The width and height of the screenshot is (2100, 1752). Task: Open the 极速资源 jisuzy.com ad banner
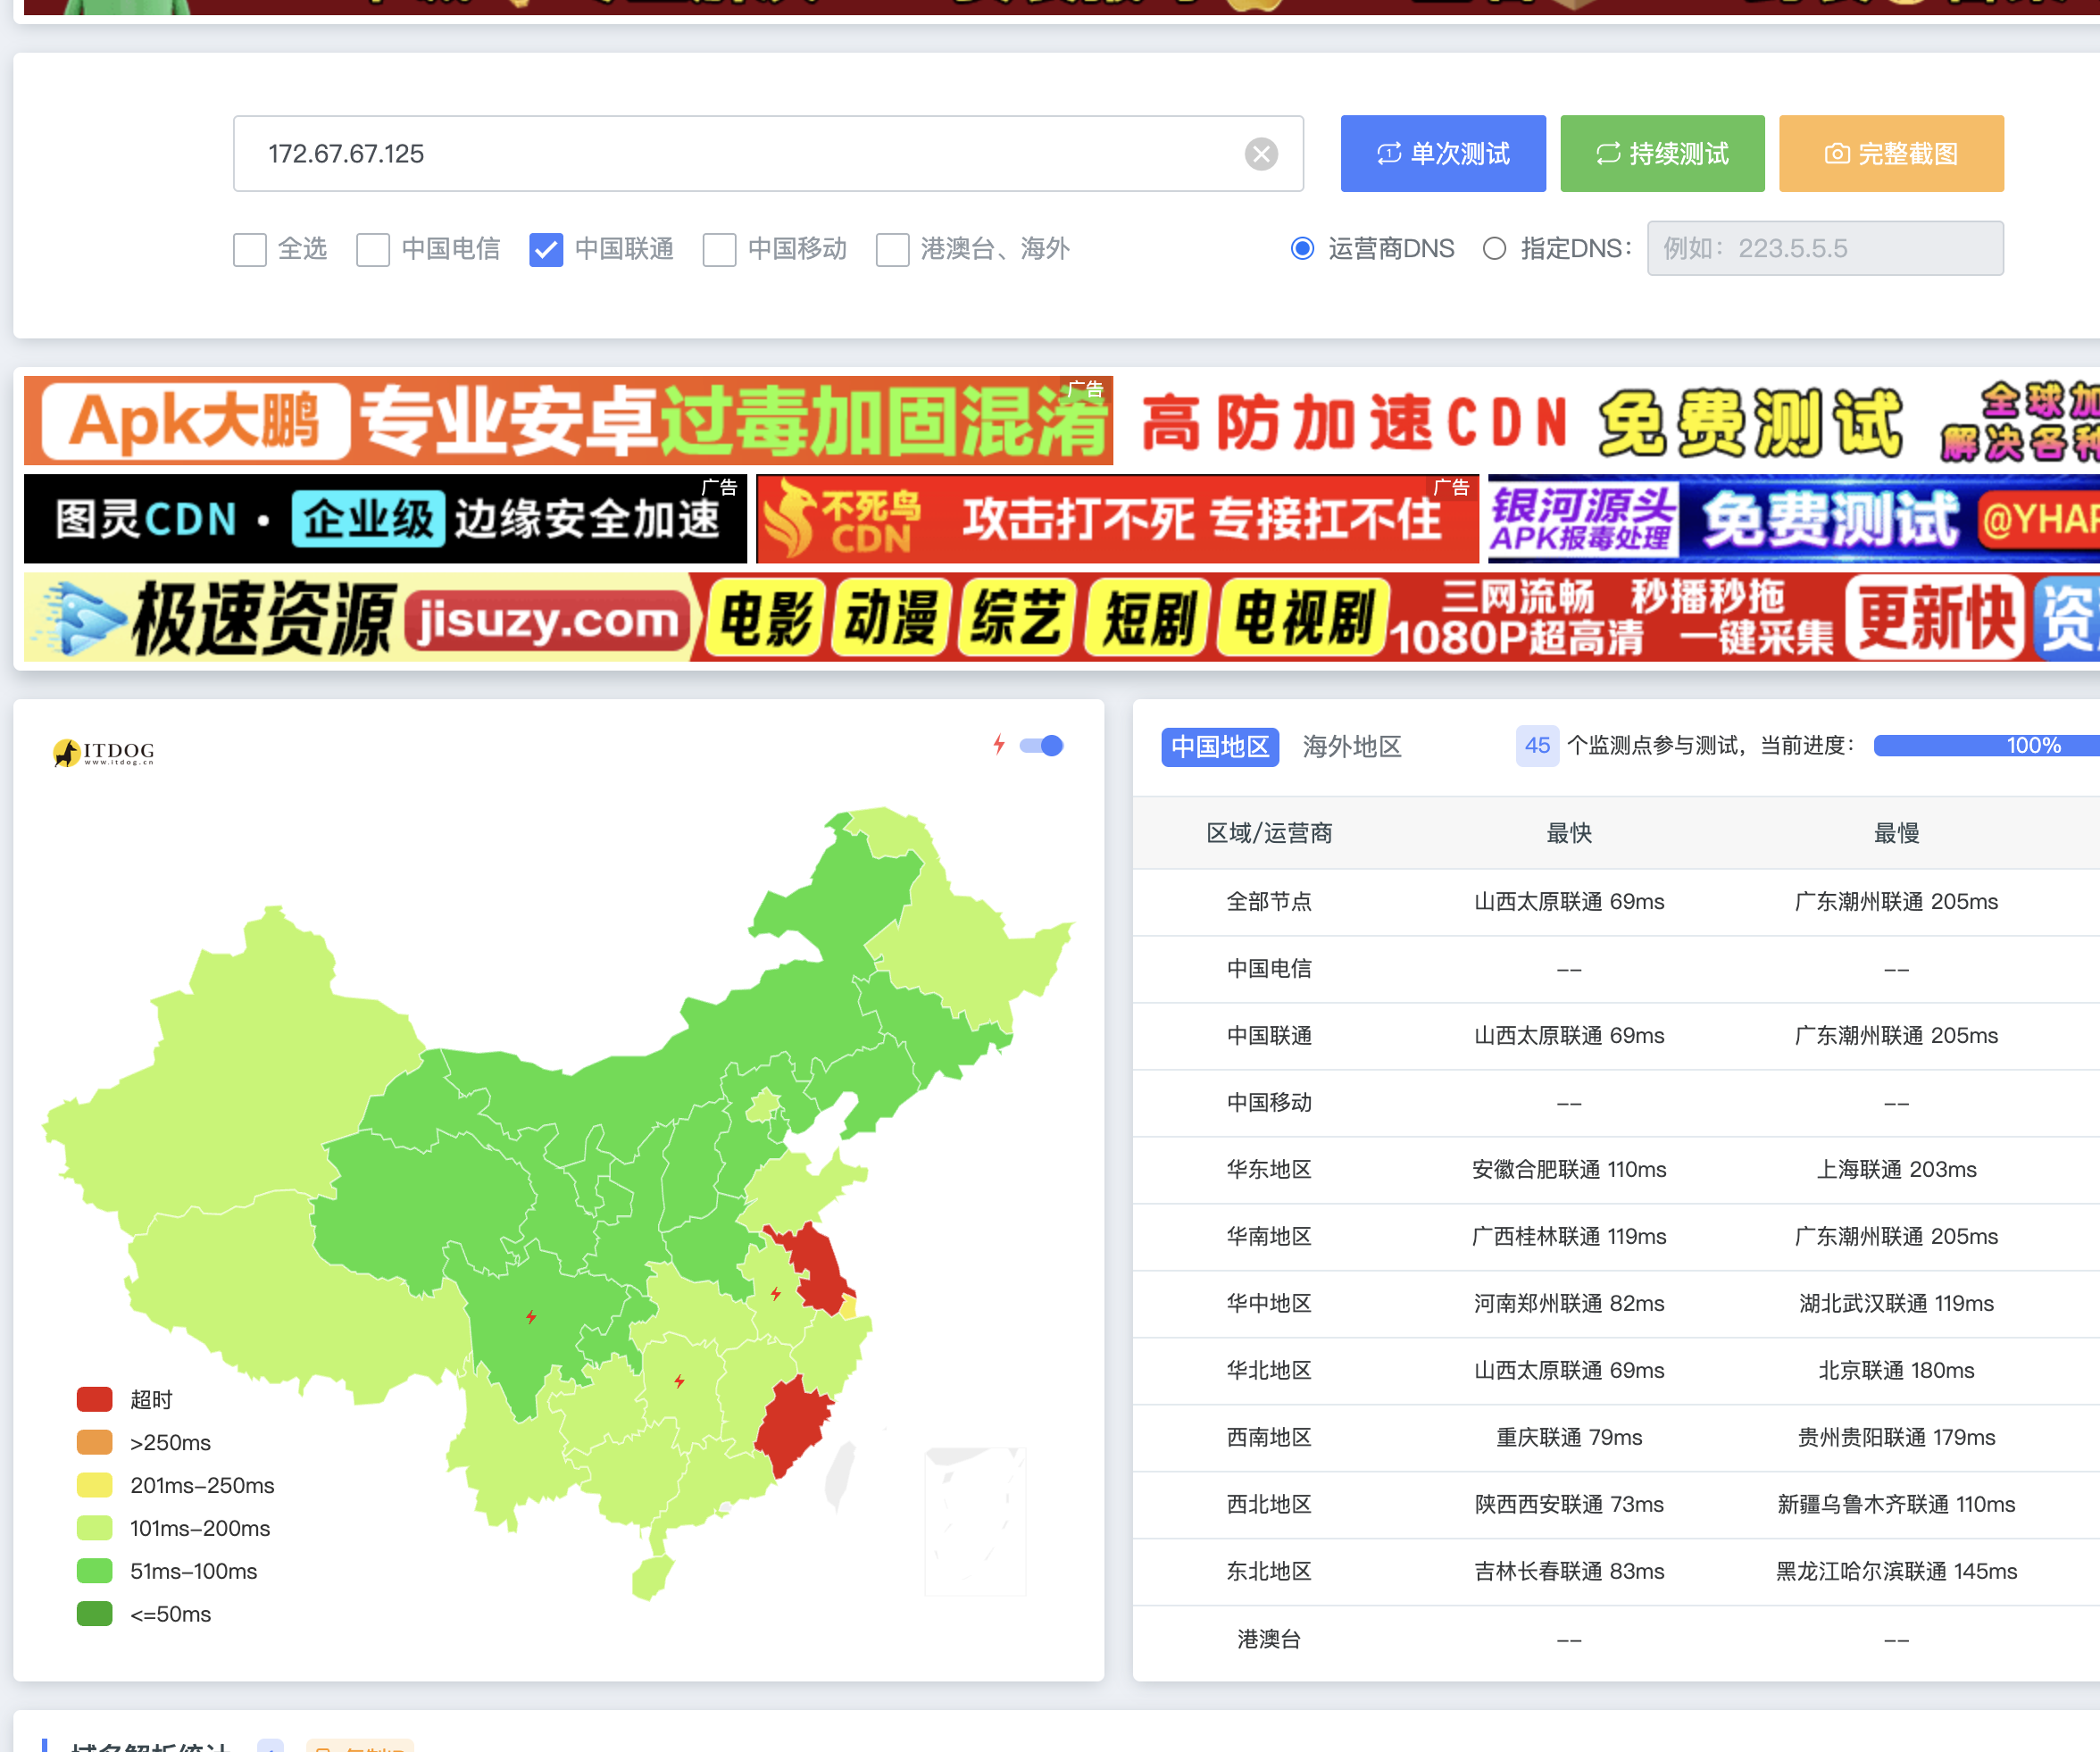click(x=1062, y=617)
